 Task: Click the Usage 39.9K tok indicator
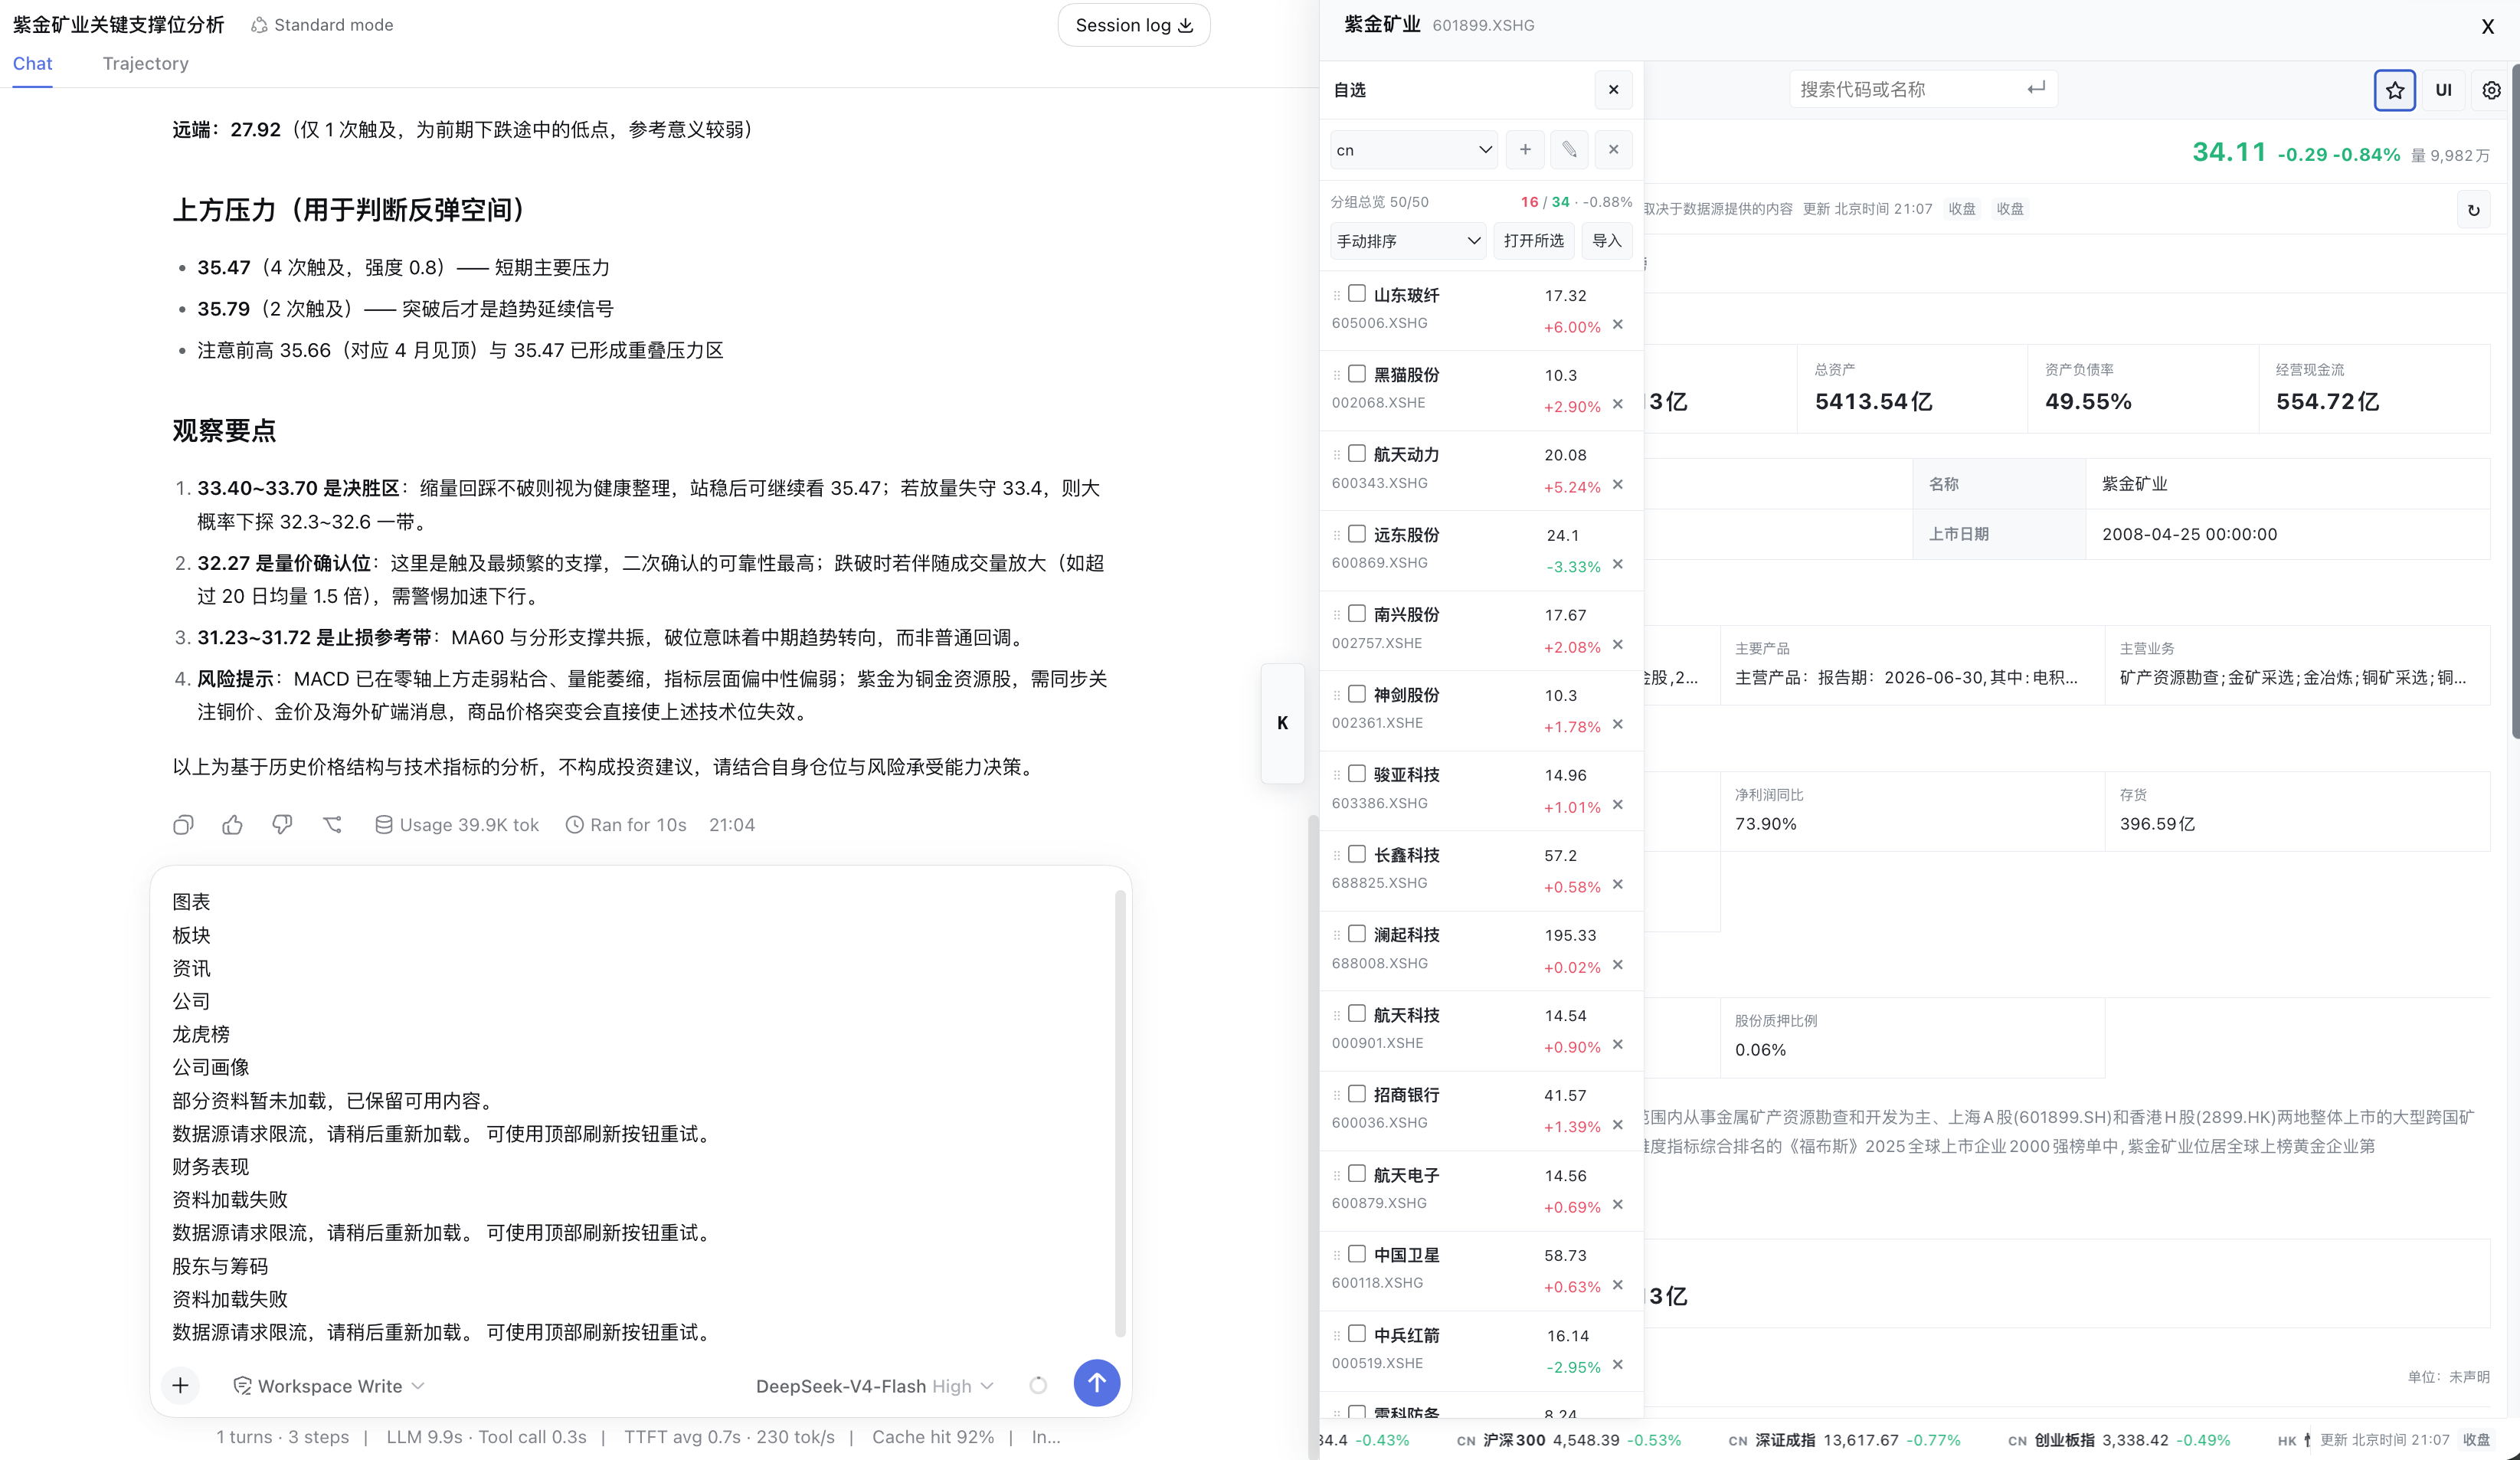pyautogui.click(x=457, y=825)
